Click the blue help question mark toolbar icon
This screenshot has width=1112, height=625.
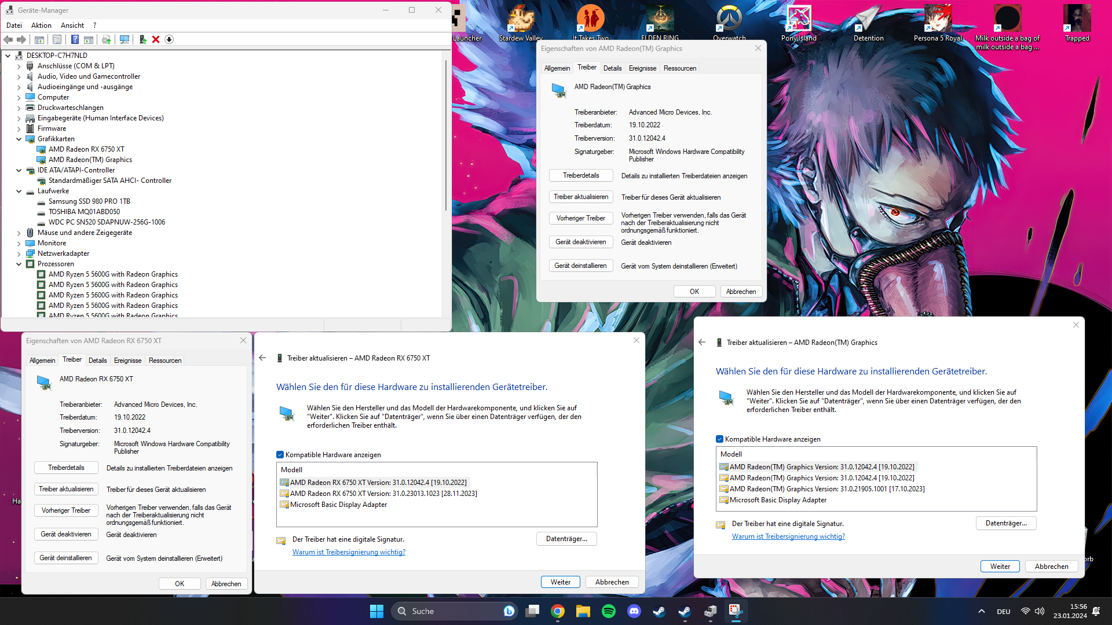tap(75, 39)
